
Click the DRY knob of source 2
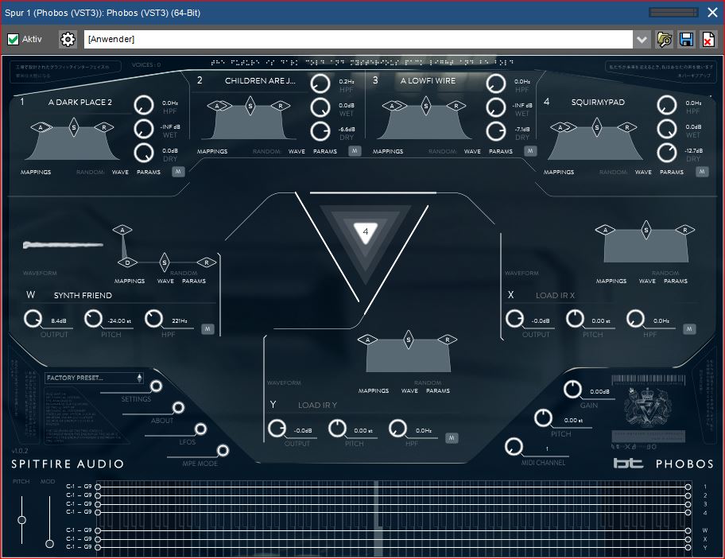point(320,132)
